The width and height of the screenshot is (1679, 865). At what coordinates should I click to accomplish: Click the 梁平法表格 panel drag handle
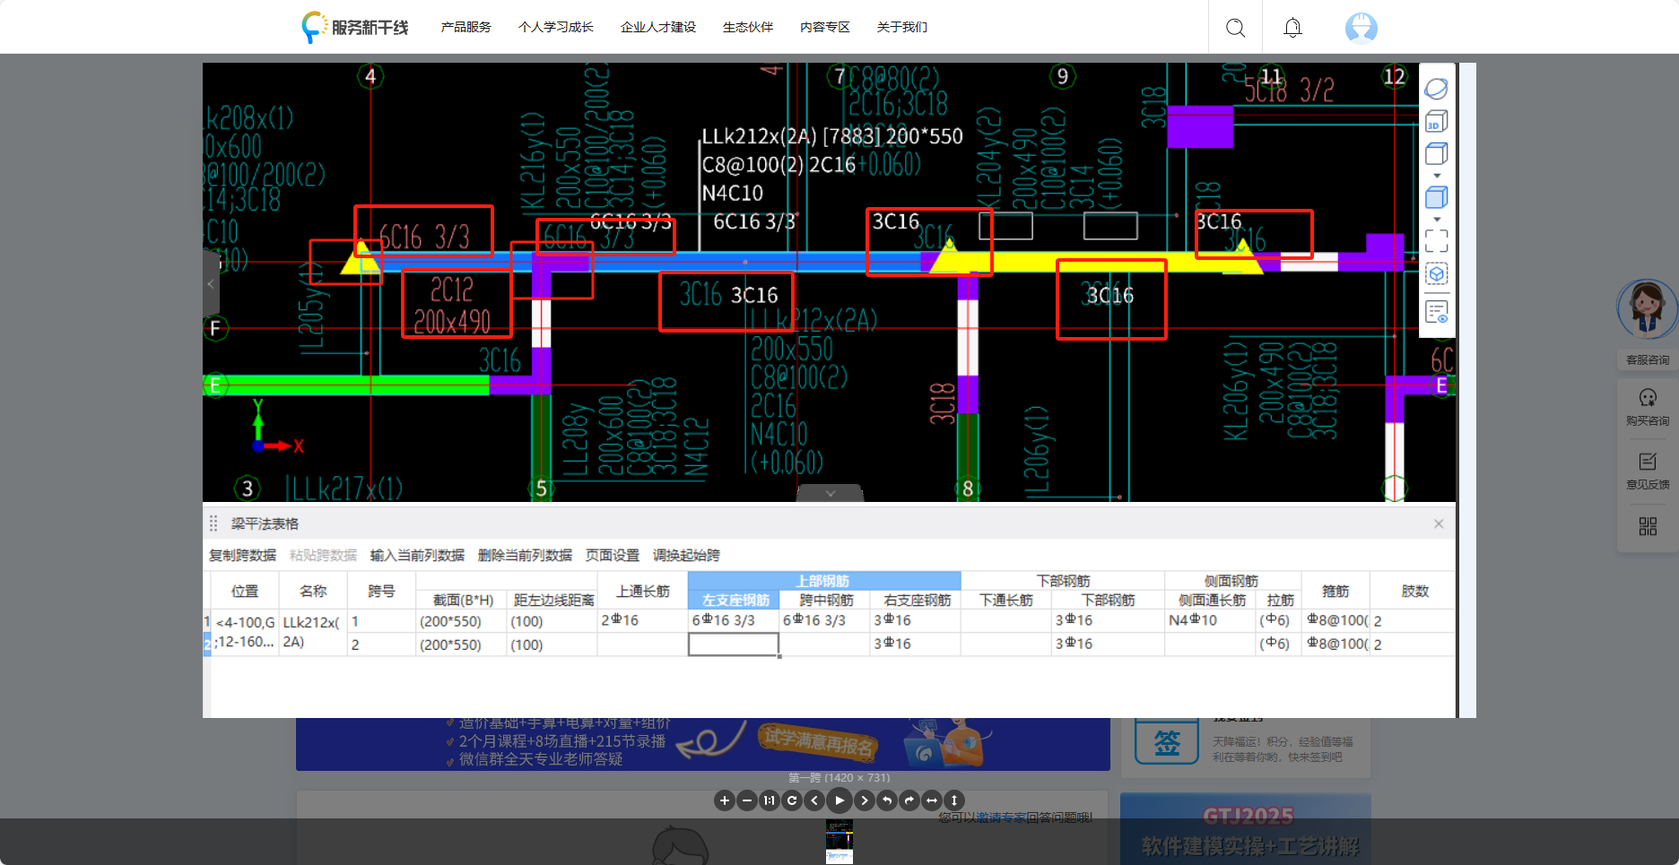click(x=213, y=523)
